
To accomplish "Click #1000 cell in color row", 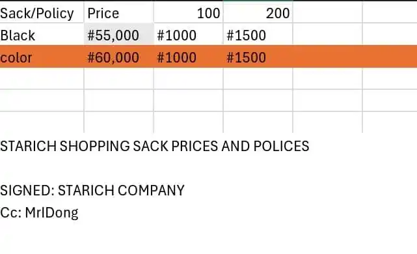I will point(188,56).
